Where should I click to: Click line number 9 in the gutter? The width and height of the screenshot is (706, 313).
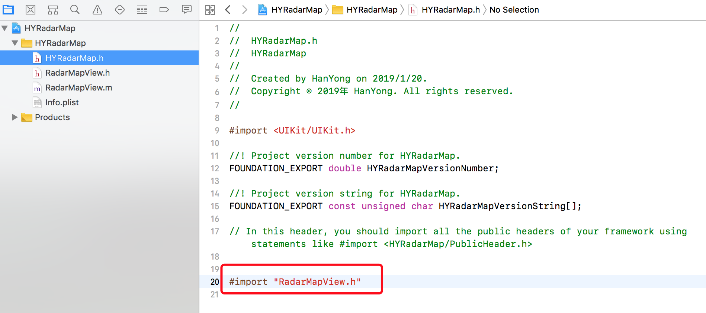(x=217, y=131)
